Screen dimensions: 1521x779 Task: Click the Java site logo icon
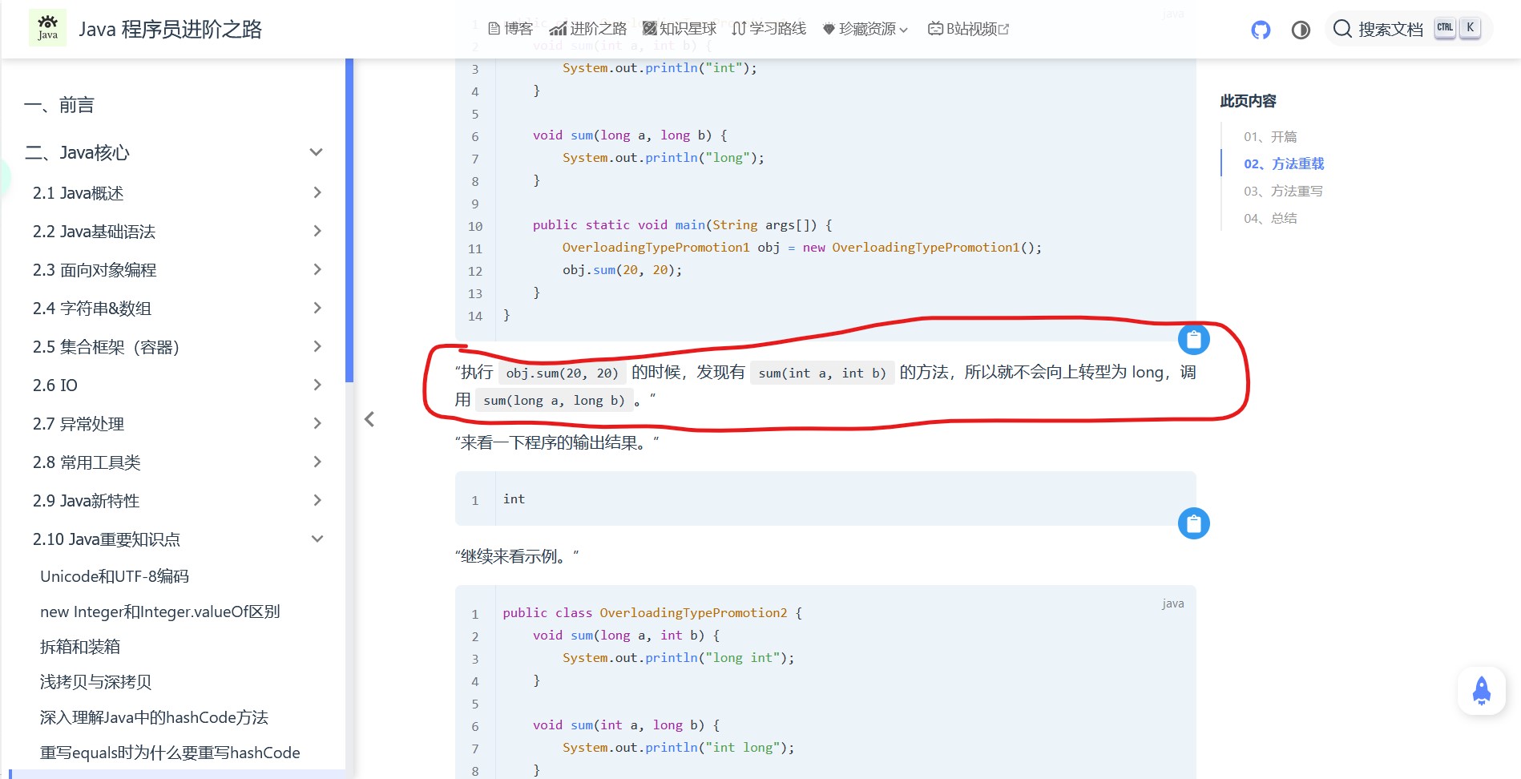48,28
